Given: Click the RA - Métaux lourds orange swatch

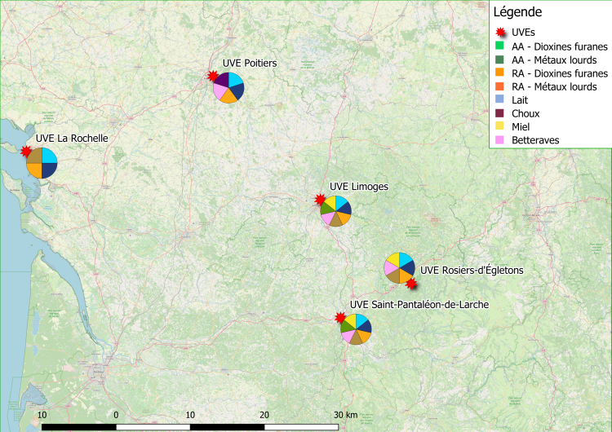Looking at the screenshot, I should point(499,86).
